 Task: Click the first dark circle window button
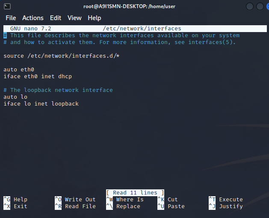click(x=250, y=6)
